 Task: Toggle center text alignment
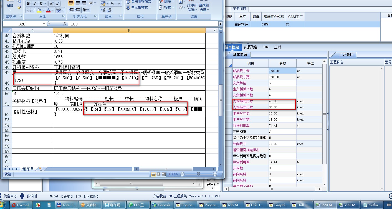[78, 3]
